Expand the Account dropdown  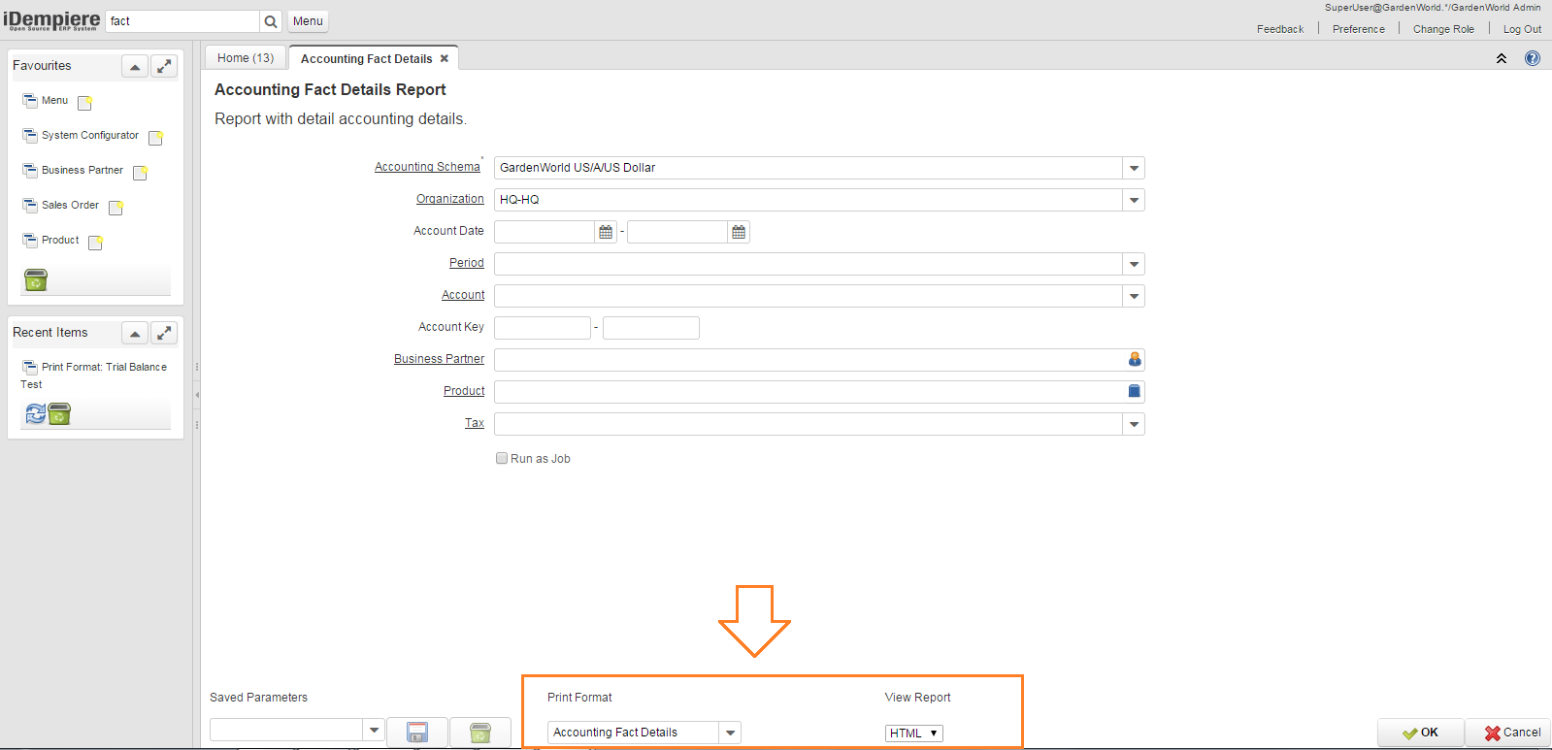1134,296
